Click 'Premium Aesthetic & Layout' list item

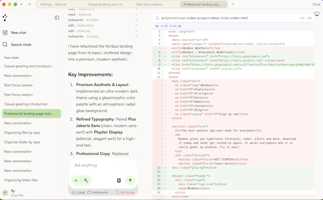pyautogui.click(x=103, y=85)
